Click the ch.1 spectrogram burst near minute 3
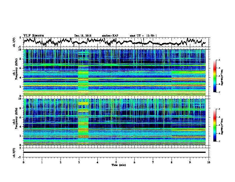The height and width of the screenshot is (182, 235). 83,73
